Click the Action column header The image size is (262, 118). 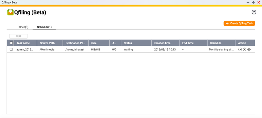[x=245, y=43]
